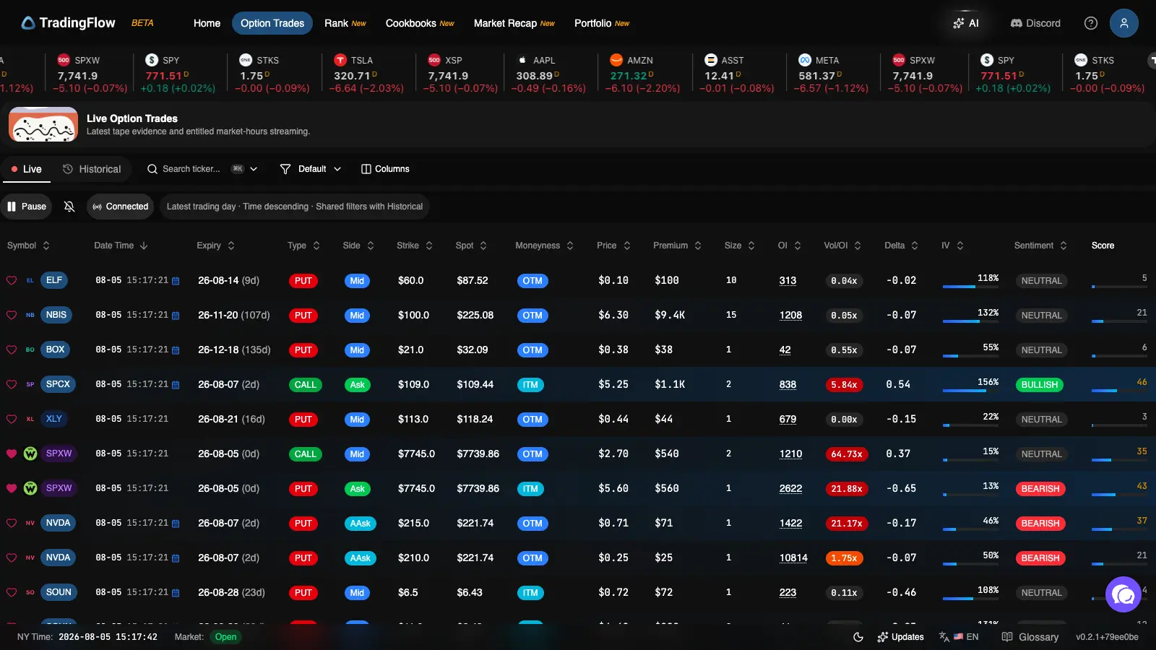Screen dimensions: 1156x650
Task: Sort by Date Time column
Action: (x=121, y=246)
